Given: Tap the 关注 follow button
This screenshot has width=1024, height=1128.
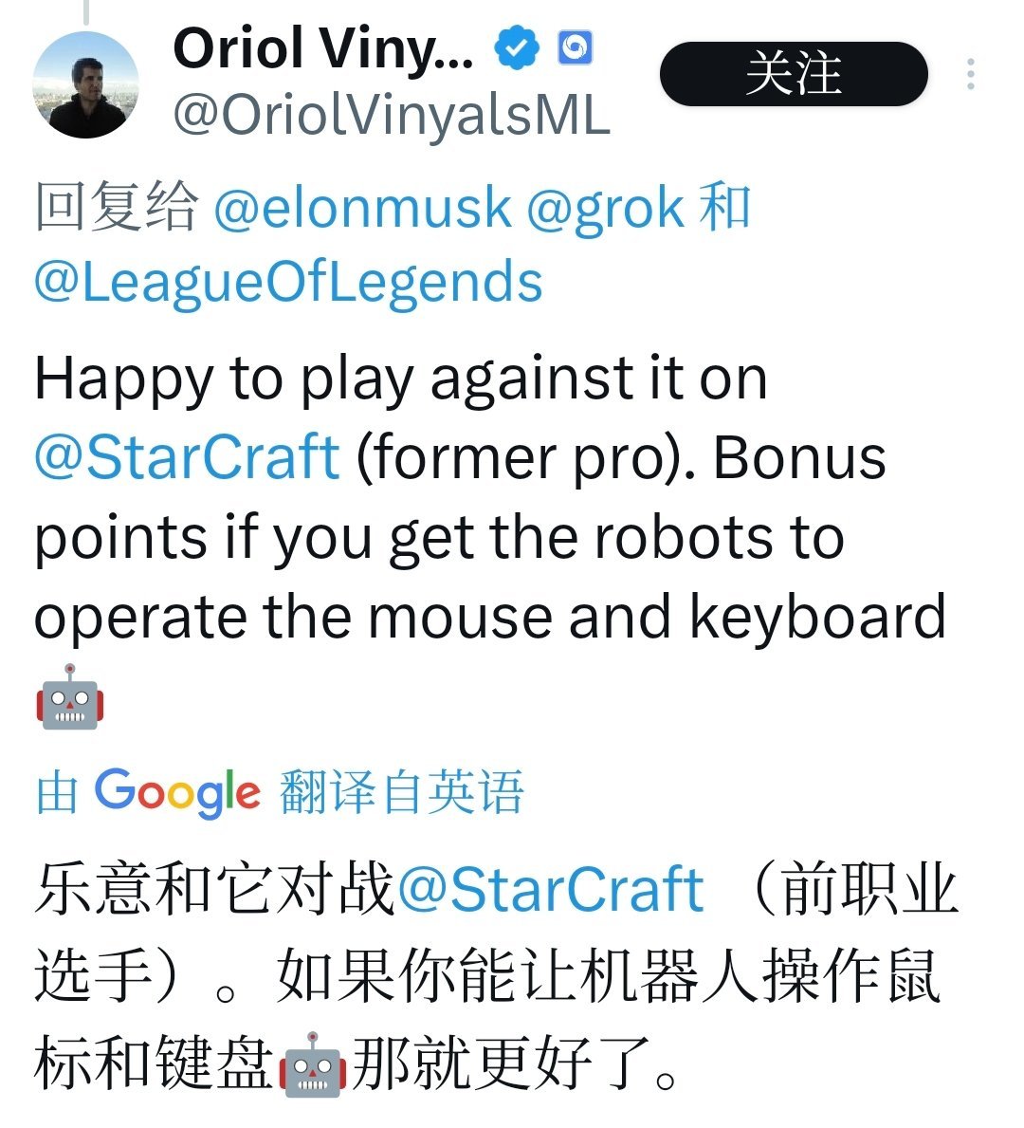Looking at the screenshot, I should [794, 74].
